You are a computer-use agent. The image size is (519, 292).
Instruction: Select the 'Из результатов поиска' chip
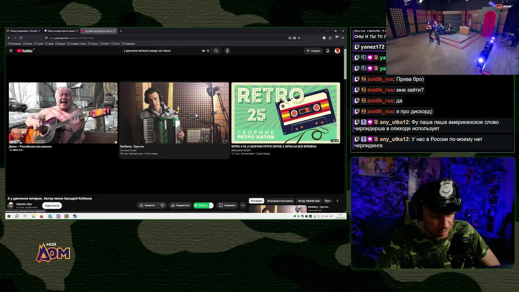coord(280,201)
